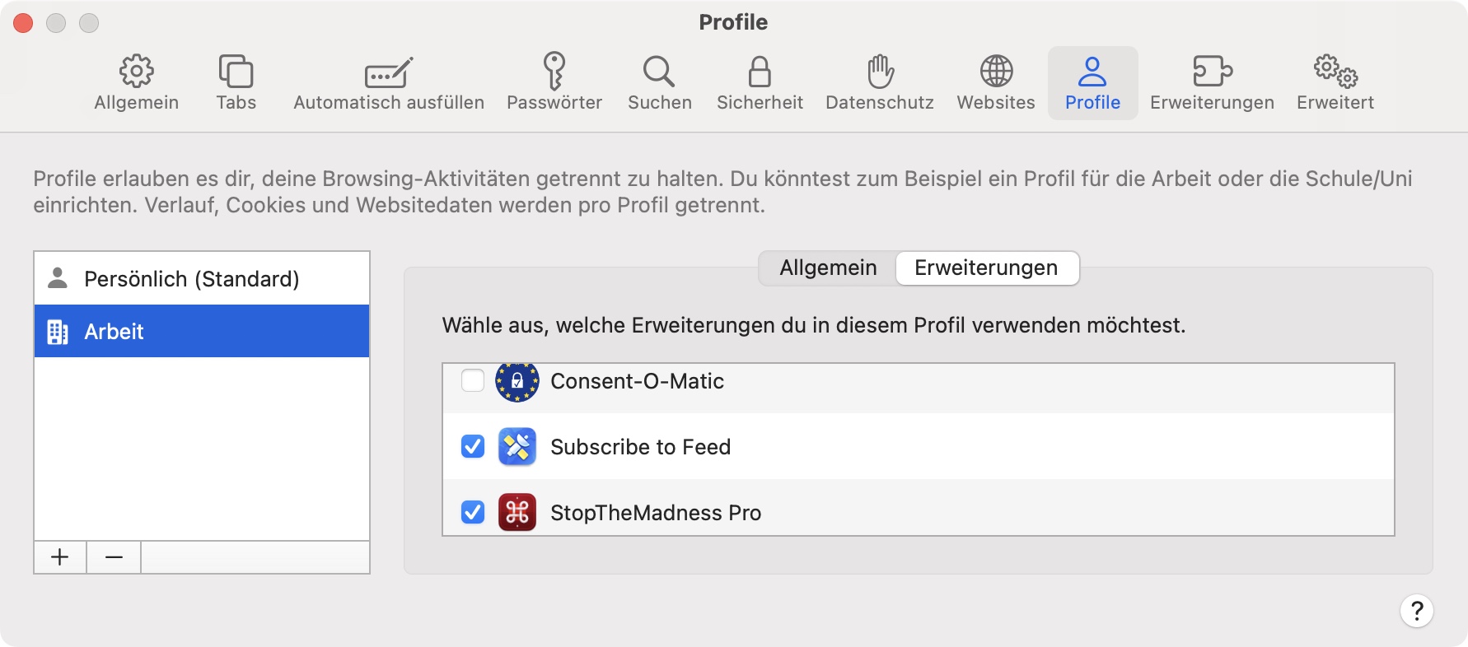Open the Passwörter key icon pane
1468x647 pixels.
click(x=554, y=83)
